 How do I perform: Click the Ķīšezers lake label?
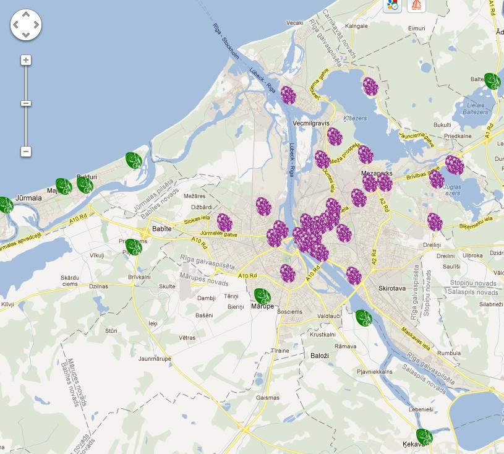click(x=355, y=118)
